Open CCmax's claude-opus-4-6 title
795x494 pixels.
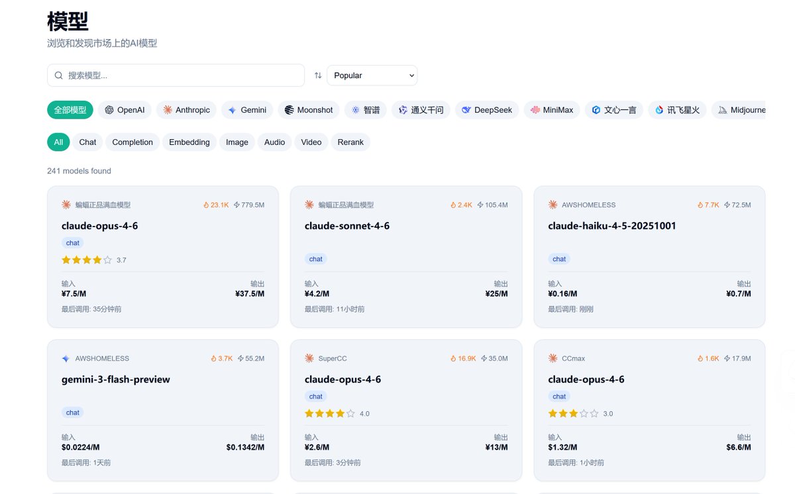(586, 379)
